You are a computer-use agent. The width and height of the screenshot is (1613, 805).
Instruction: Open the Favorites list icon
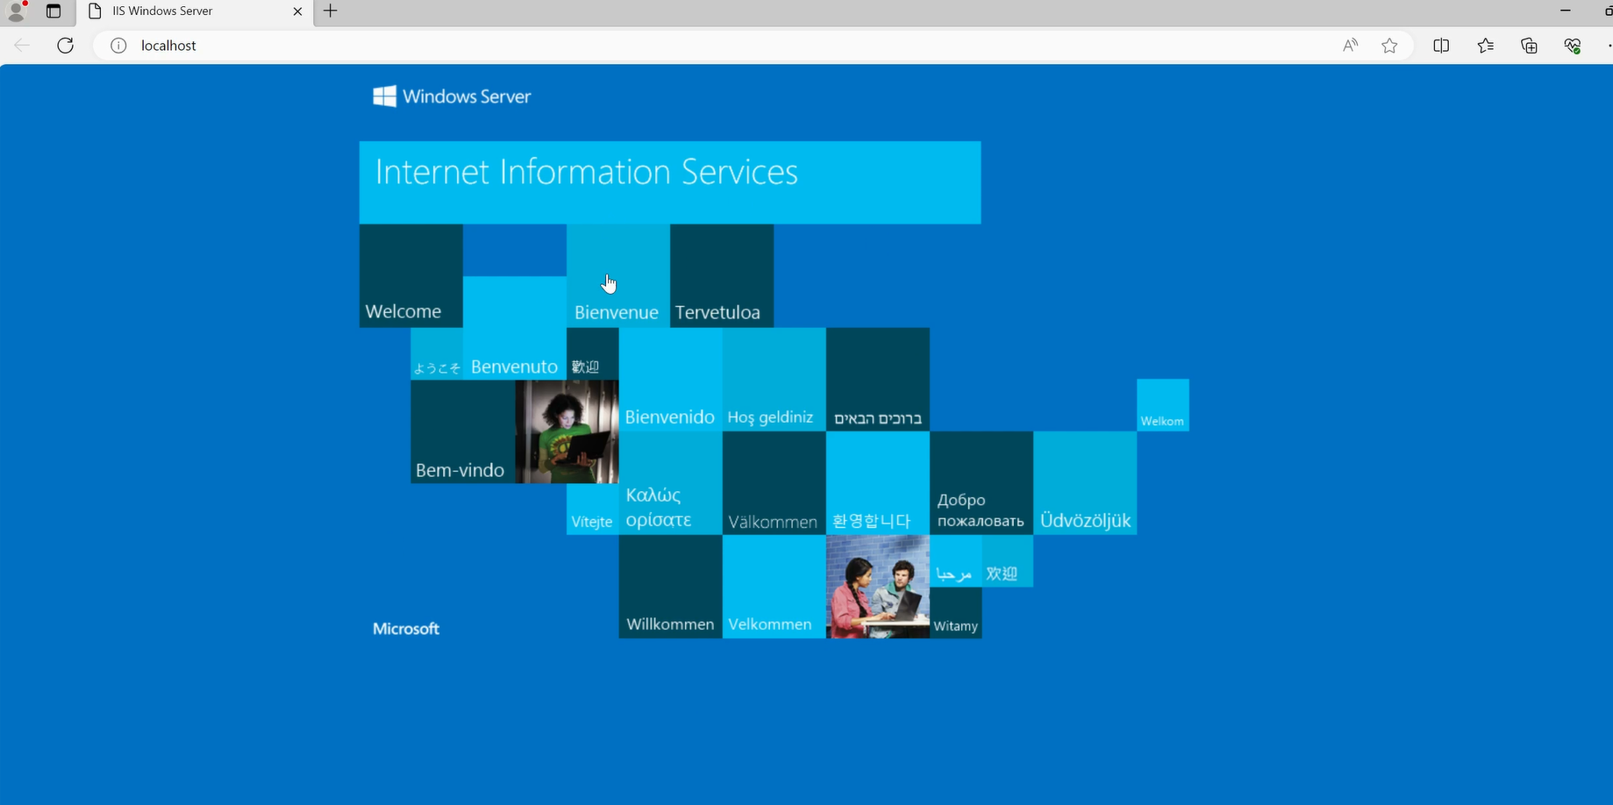(1485, 46)
